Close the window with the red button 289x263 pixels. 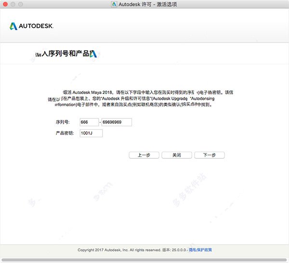point(5,4)
